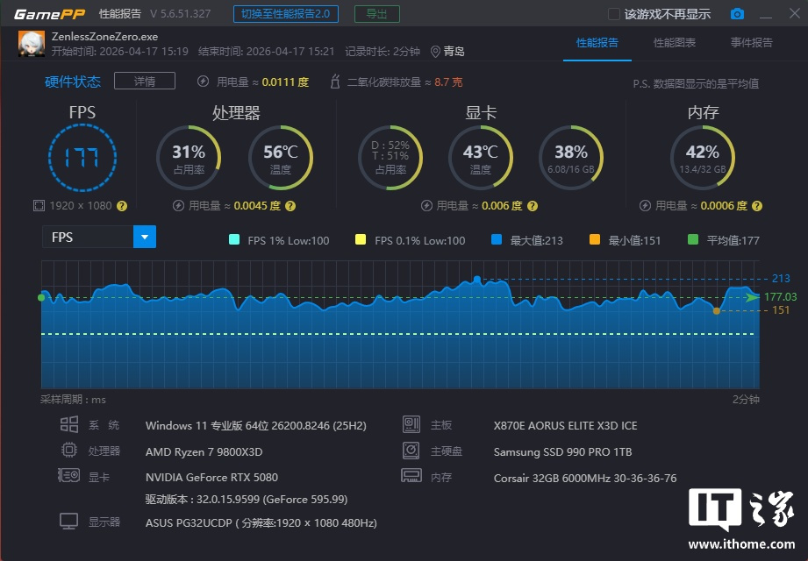The image size is (808, 561).
Task: Open the FPS metric dropdown arrow
Action: pos(145,237)
